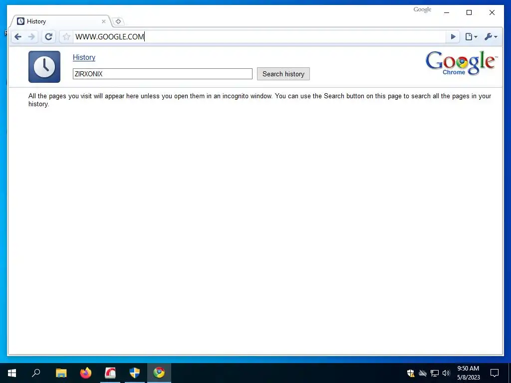Open the notification center icon
511x383 pixels.
coord(495,373)
